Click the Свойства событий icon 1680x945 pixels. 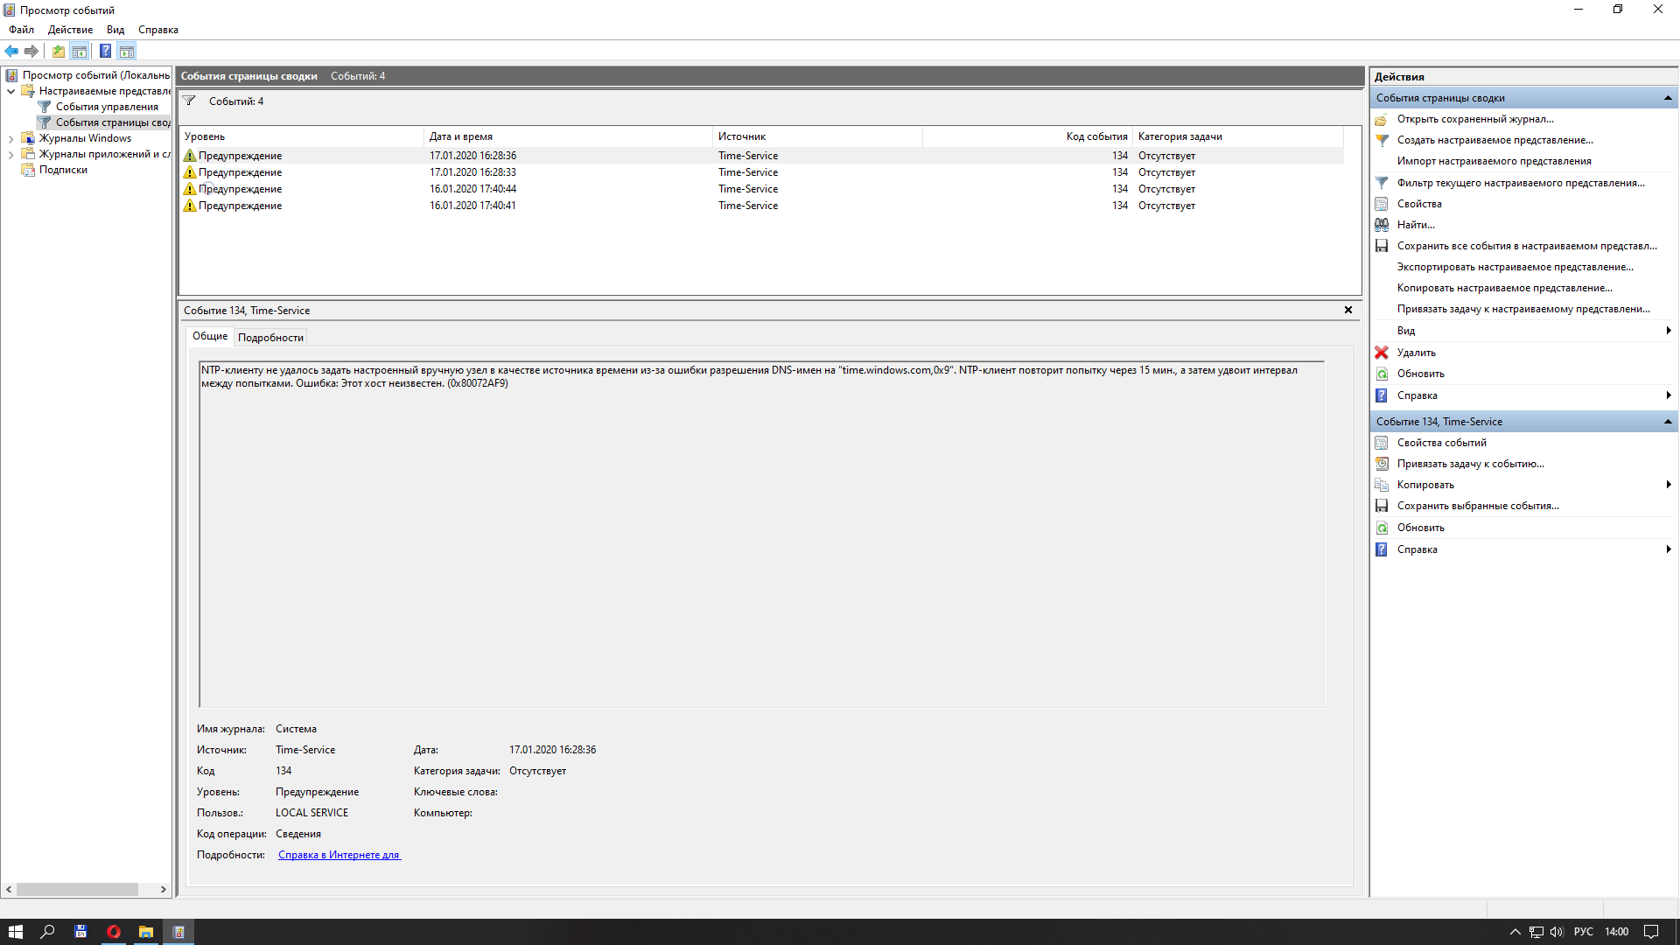tap(1382, 443)
